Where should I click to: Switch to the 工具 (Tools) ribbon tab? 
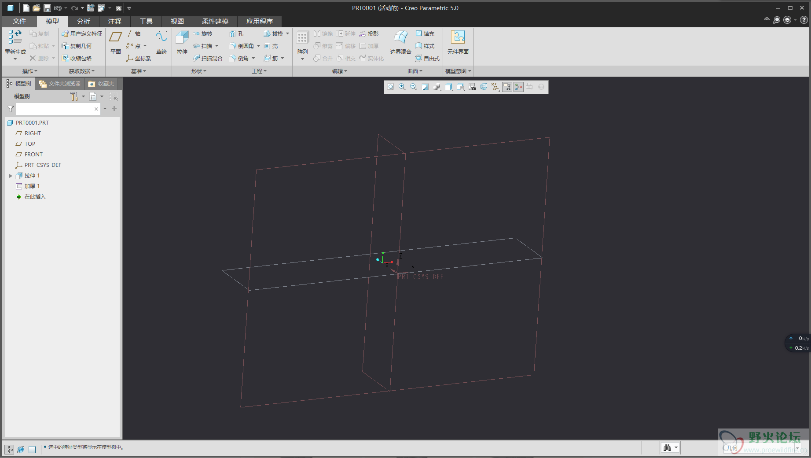(146, 21)
